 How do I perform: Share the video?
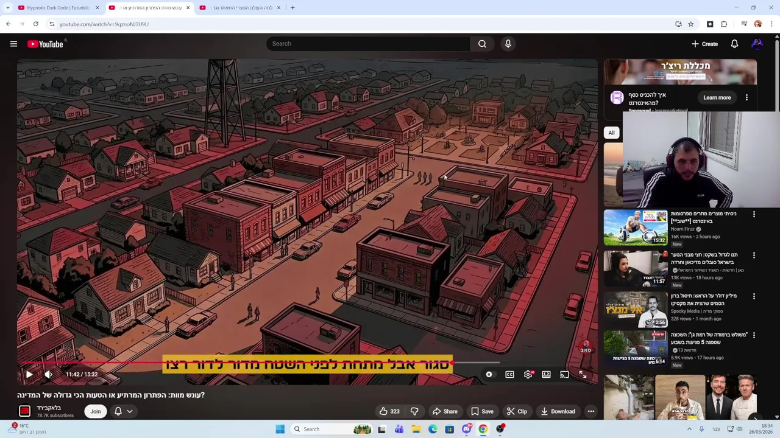point(445,411)
